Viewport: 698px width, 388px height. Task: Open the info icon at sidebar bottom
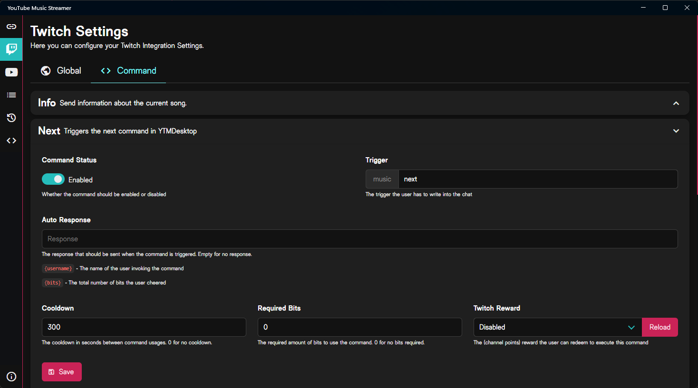(11, 377)
